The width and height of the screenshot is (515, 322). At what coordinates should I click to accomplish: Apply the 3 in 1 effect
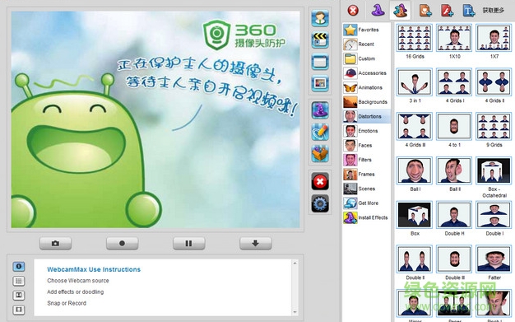point(415,82)
